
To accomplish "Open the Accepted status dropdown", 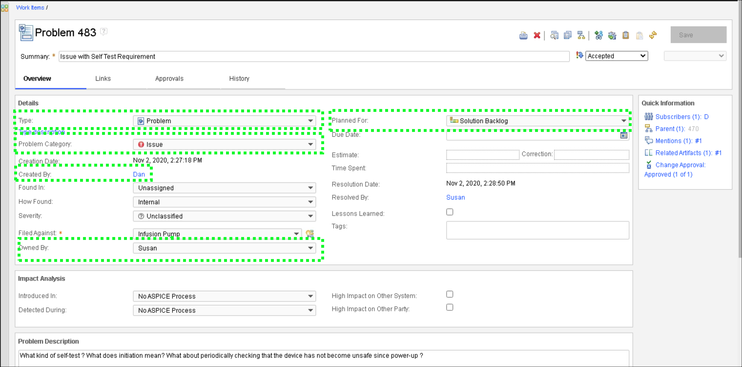I will (x=617, y=56).
